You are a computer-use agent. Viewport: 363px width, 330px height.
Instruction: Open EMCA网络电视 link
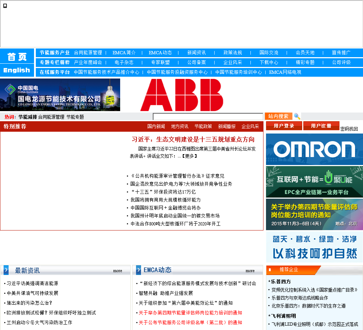point(285,72)
